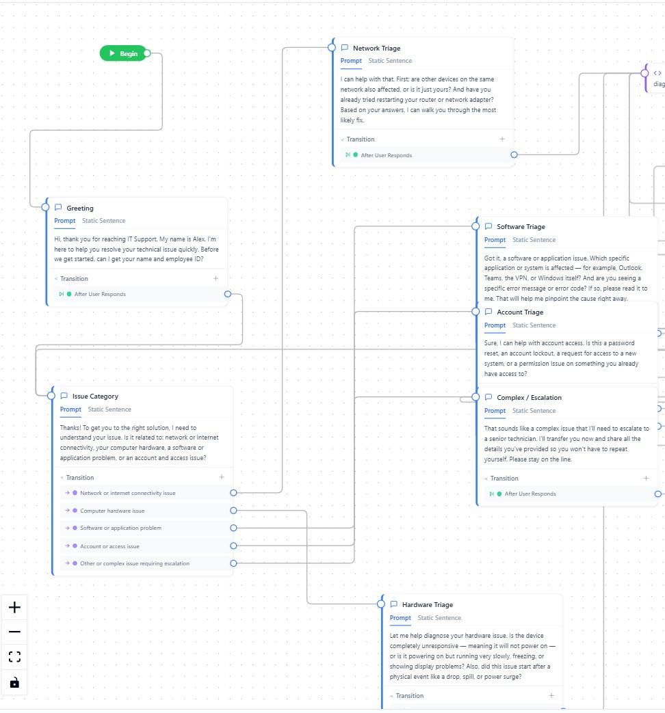Toggle the canvas lock icon
Image resolution: width=665 pixels, height=713 pixels.
14,682
